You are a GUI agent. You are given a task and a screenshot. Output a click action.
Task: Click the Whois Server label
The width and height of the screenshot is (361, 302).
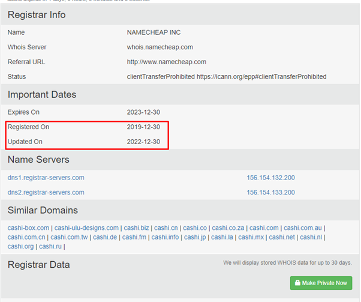(x=27, y=47)
